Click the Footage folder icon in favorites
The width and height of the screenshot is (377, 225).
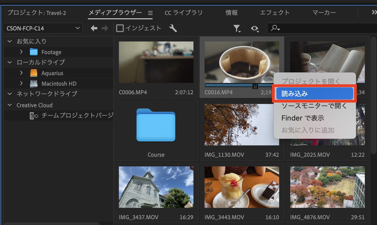34,52
